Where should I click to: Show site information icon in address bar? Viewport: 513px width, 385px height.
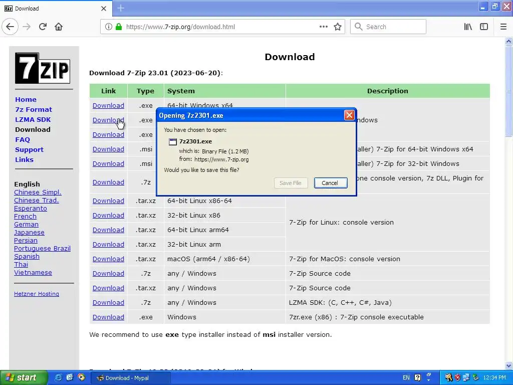(108, 27)
